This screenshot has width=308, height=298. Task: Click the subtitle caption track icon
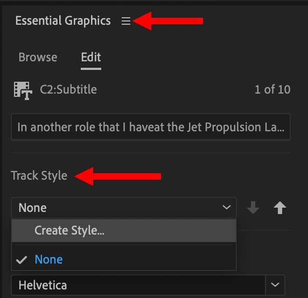click(23, 90)
